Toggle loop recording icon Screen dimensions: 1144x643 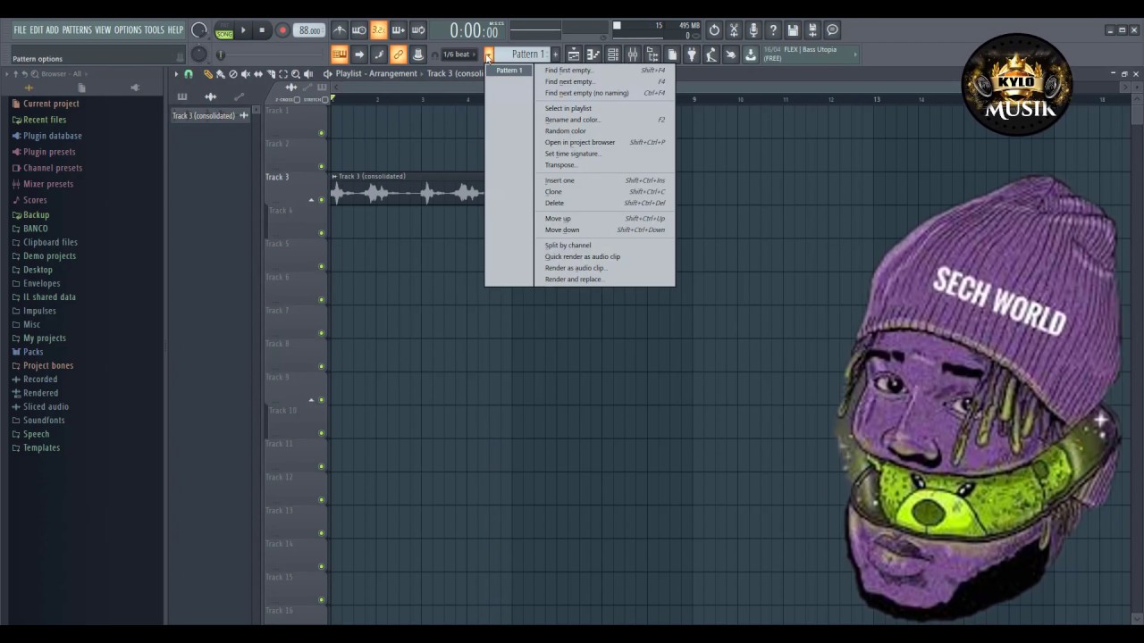(418, 30)
